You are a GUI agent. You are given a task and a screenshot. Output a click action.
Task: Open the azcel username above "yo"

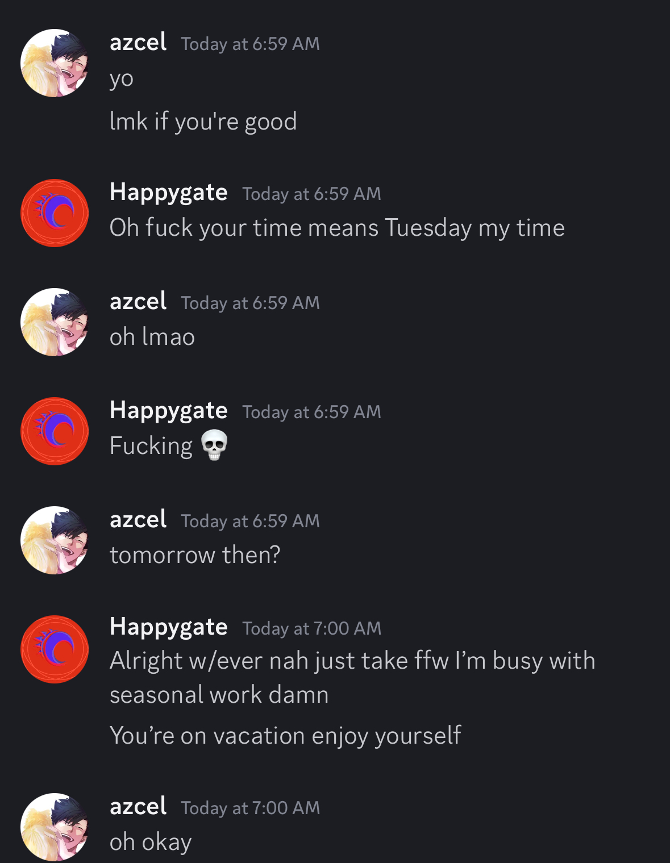click(x=138, y=43)
